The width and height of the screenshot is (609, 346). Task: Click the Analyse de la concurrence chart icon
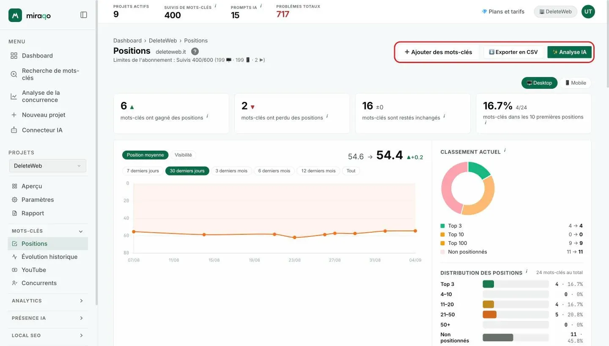pyautogui.click(x=14, y=96)
